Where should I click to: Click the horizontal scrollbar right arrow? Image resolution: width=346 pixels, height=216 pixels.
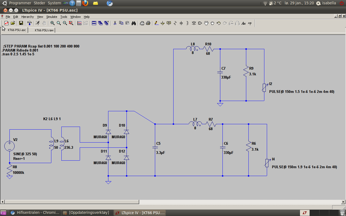(x=344, y=202)
